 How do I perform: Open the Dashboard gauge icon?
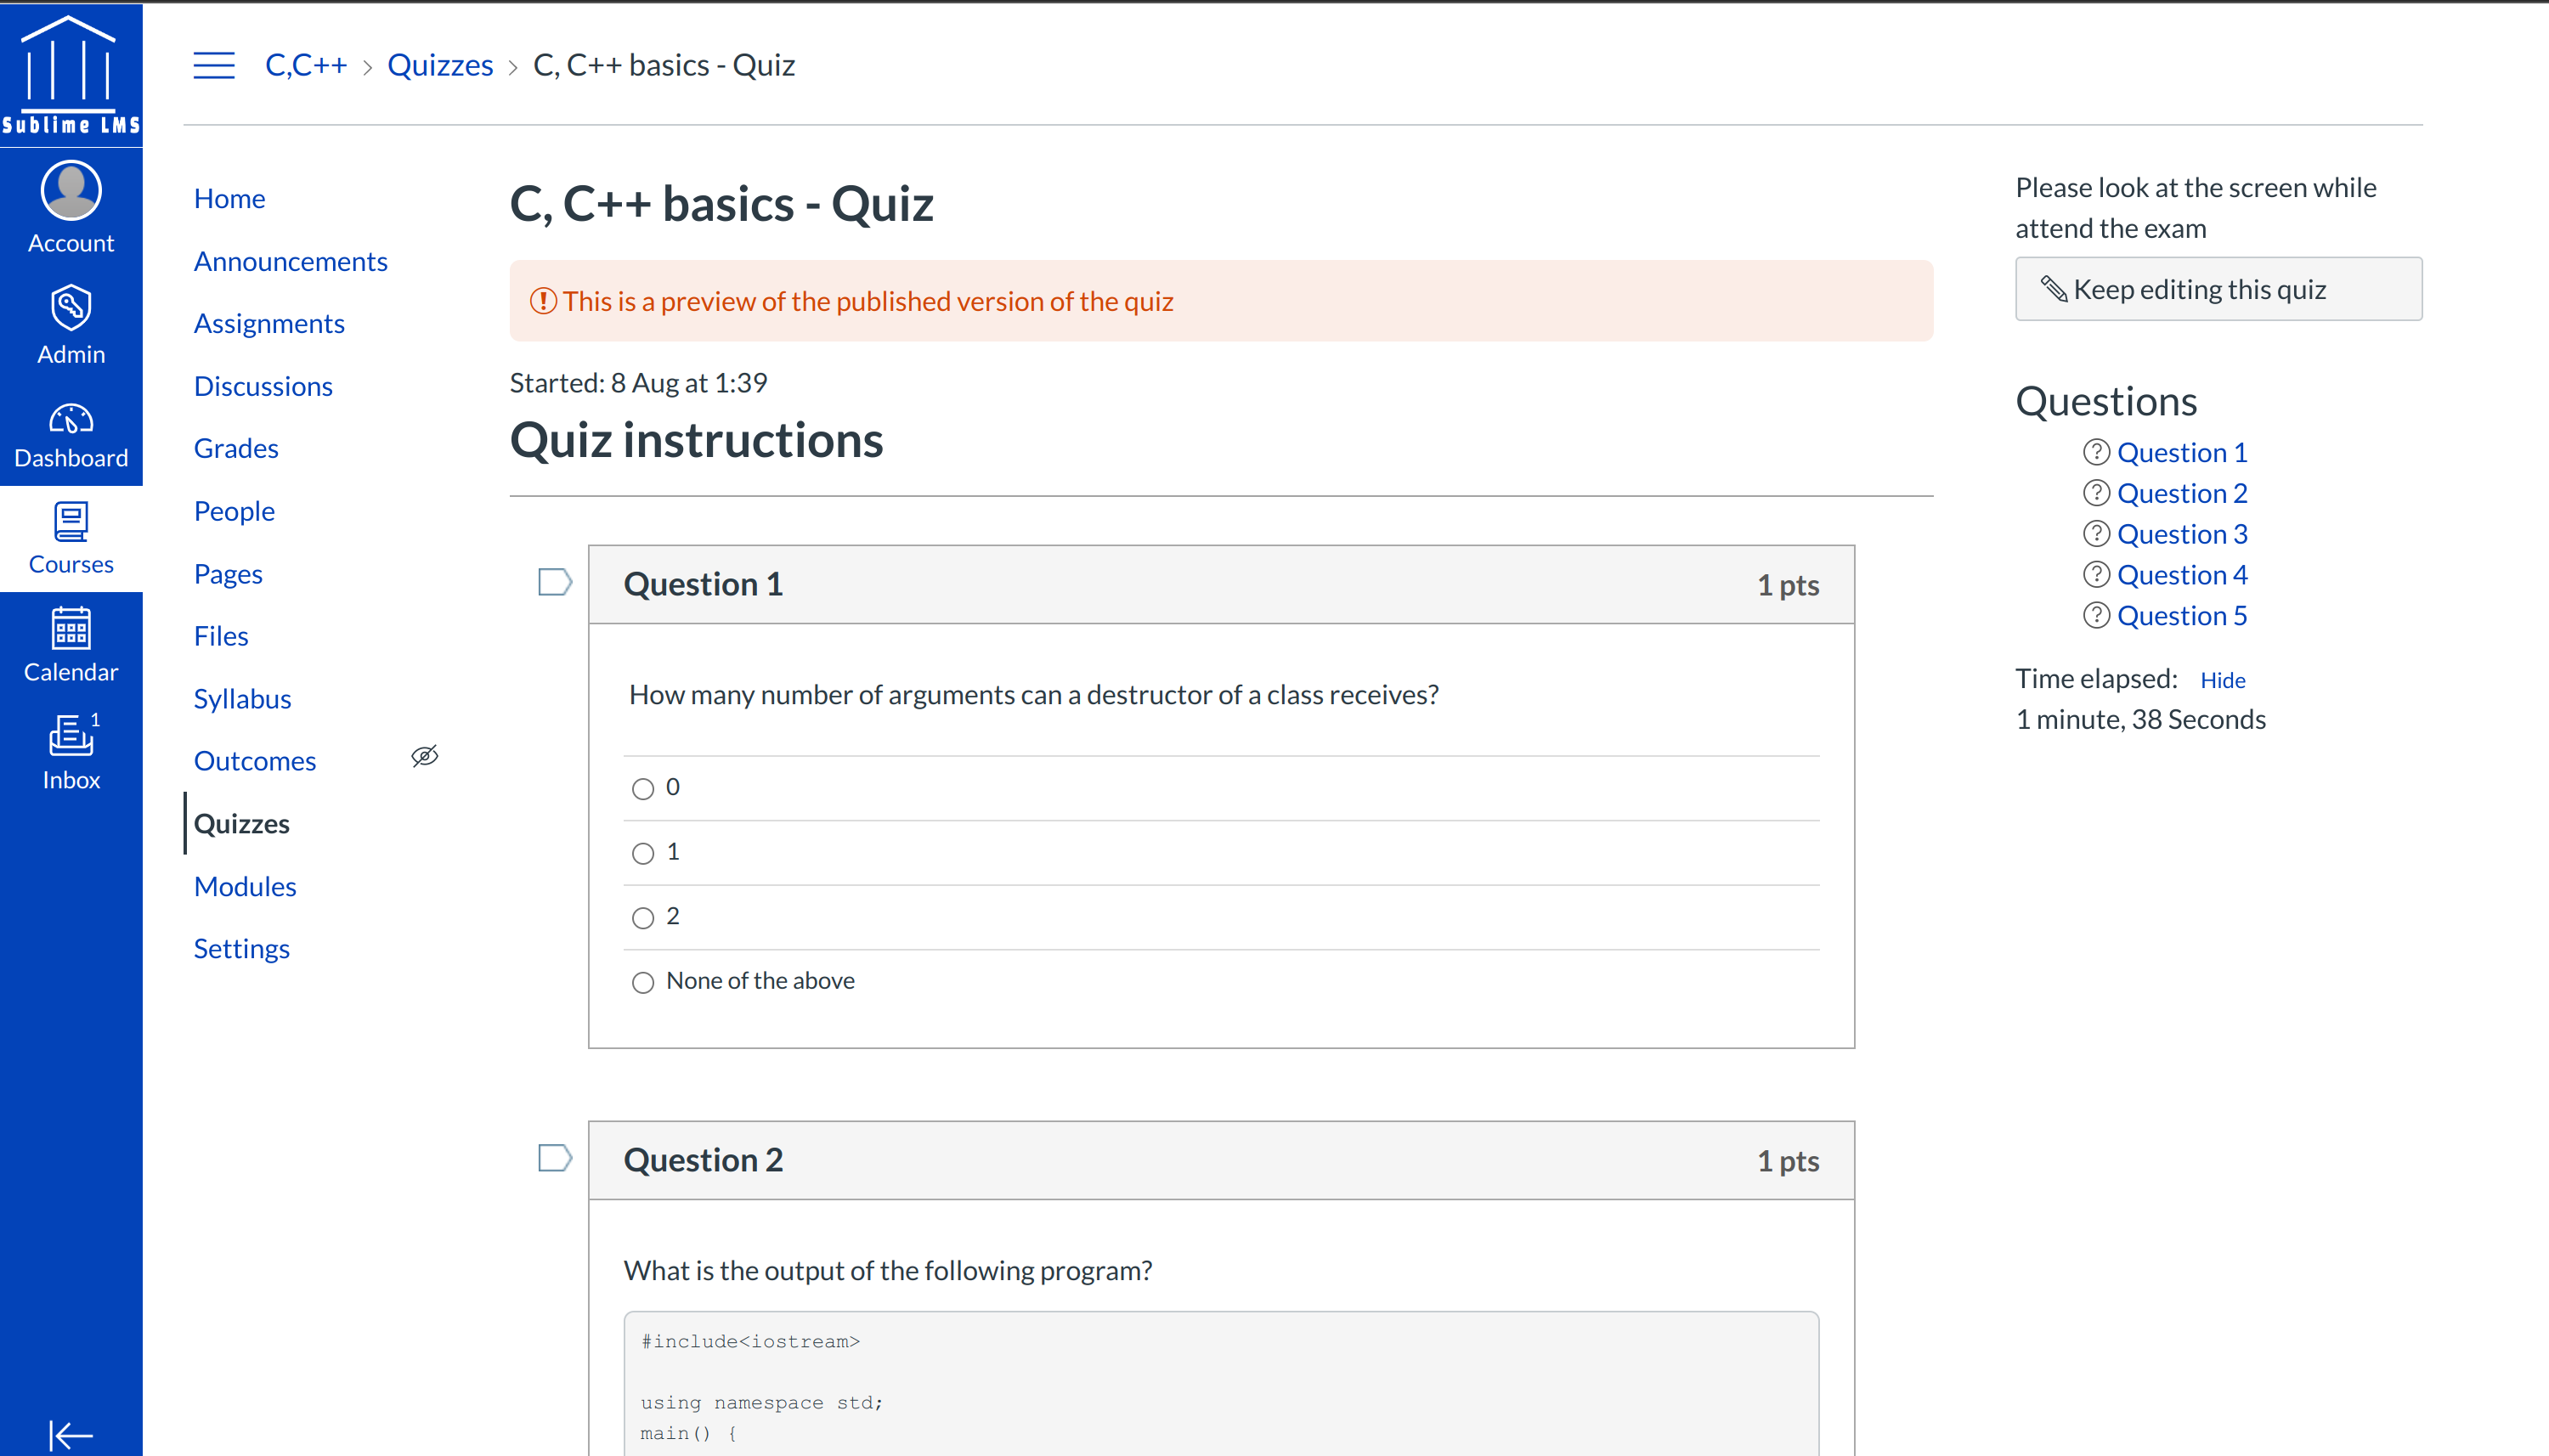(71, 424)
